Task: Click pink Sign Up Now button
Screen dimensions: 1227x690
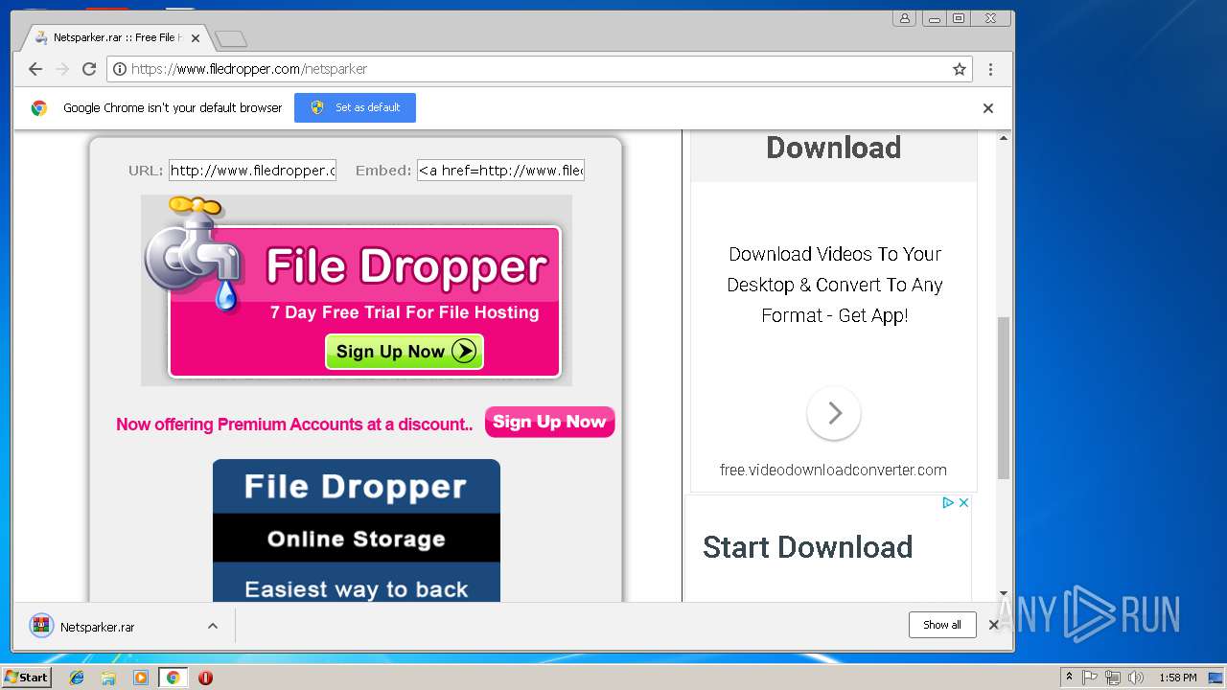Action: click(549, 423)
